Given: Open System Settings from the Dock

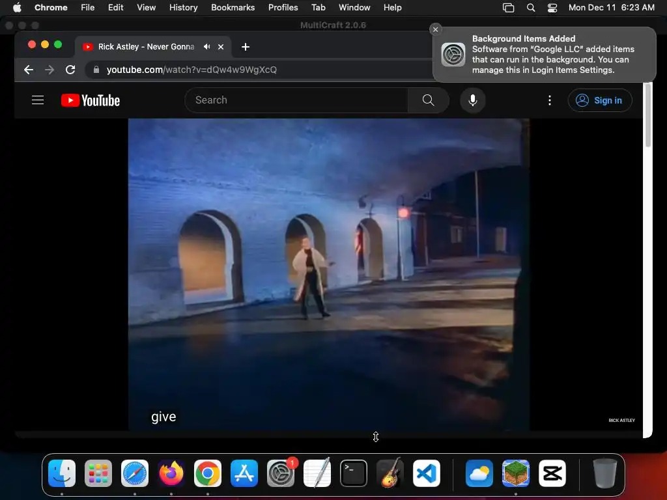Looking at the screenshot, I should coord(281,473).
